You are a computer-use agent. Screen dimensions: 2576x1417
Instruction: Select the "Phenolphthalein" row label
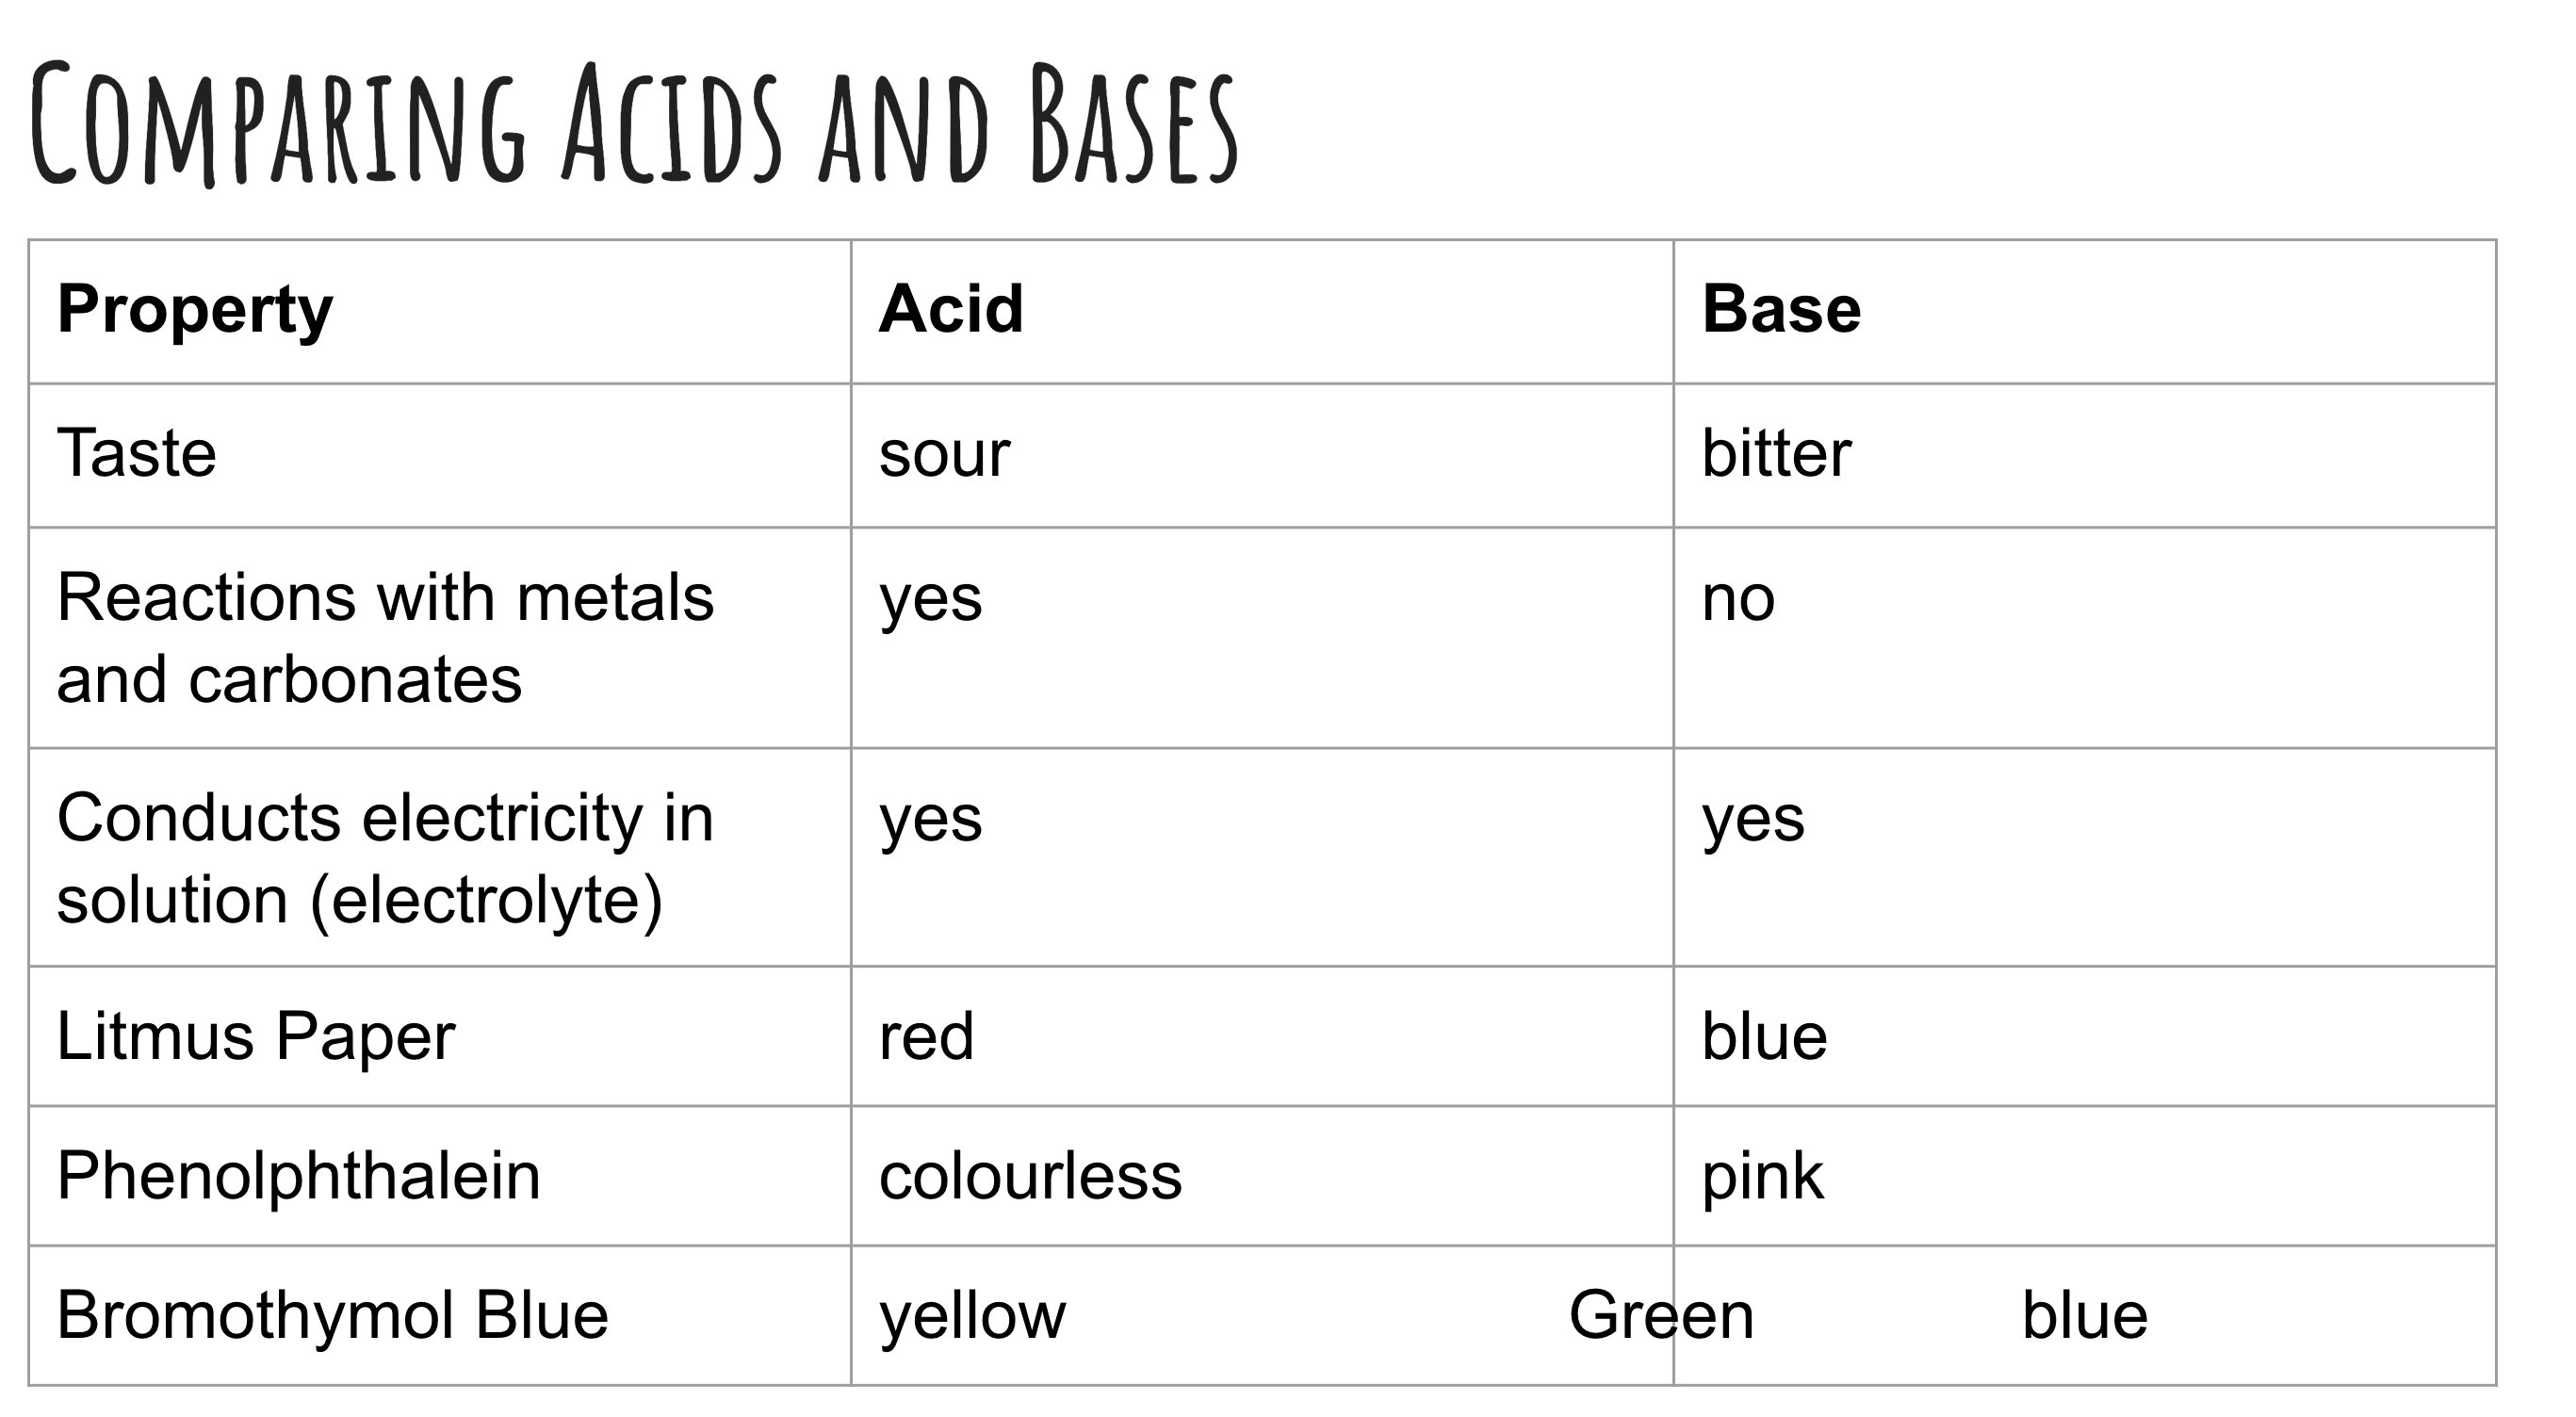[x=299, y=1176]
